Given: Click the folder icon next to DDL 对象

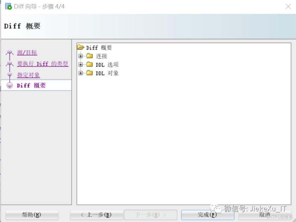Looking at the screenshot, I should (89, 73).
